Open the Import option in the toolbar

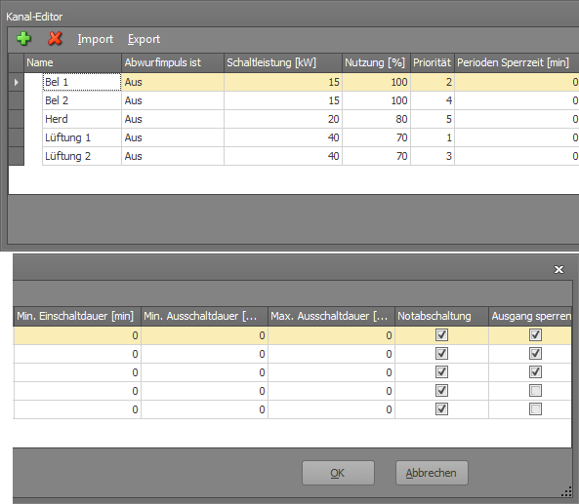(x=96, y=39)
